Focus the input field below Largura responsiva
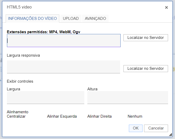Image resolution: width=175 pixels, height=139 pixels. click(x=63, y=67)
